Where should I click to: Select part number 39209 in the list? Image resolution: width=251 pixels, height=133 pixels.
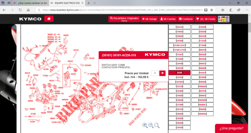pos(202,27)
